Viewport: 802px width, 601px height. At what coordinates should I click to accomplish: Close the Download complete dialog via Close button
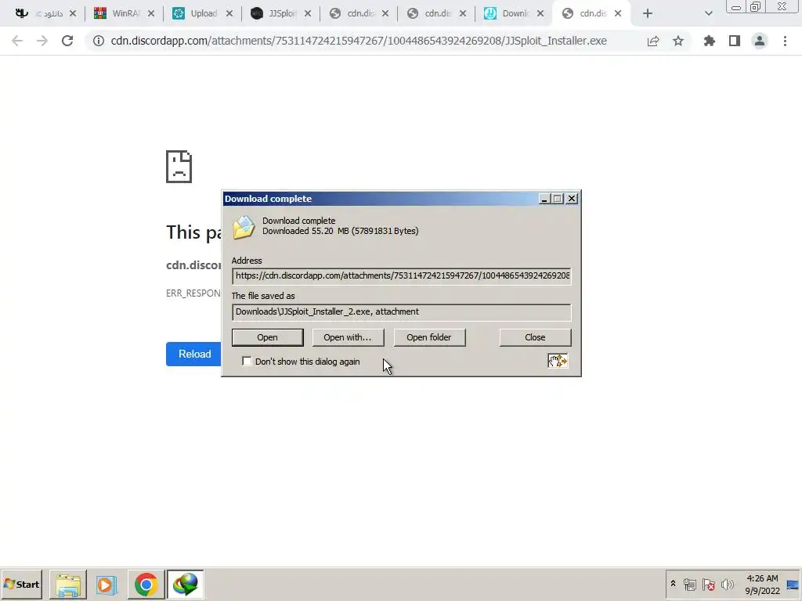coord(535,337)
